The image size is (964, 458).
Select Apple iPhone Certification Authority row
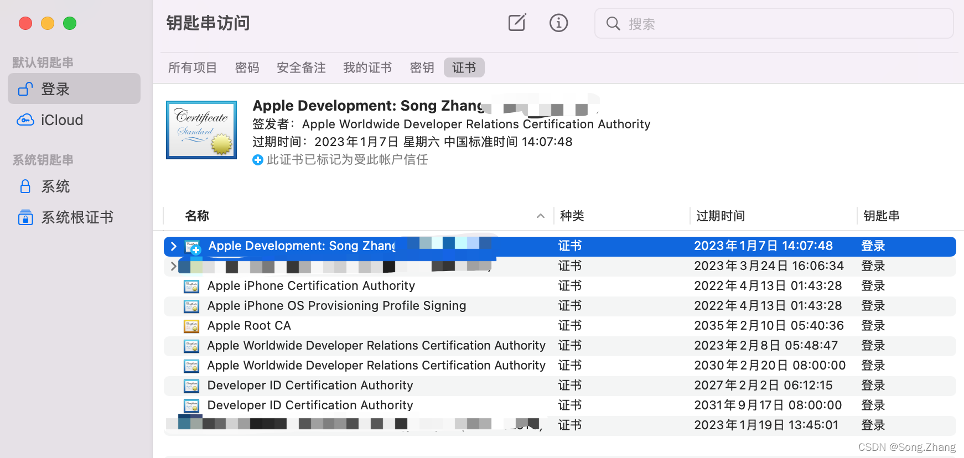tap(560, 286)
